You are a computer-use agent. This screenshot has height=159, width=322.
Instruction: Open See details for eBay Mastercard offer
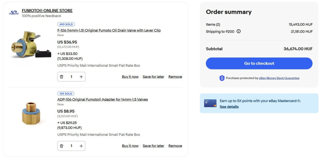[229, 107]
